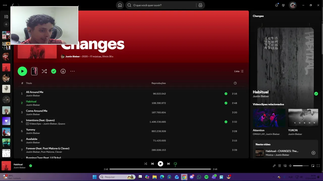Viewport: 323px width, 181px height.
Task: Connect to a device icon
Action: (285, 166)
